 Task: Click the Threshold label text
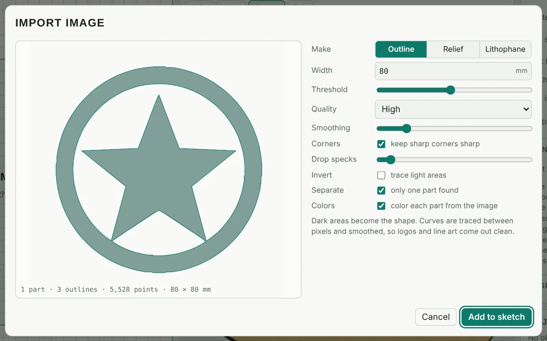tap(329, 90)
